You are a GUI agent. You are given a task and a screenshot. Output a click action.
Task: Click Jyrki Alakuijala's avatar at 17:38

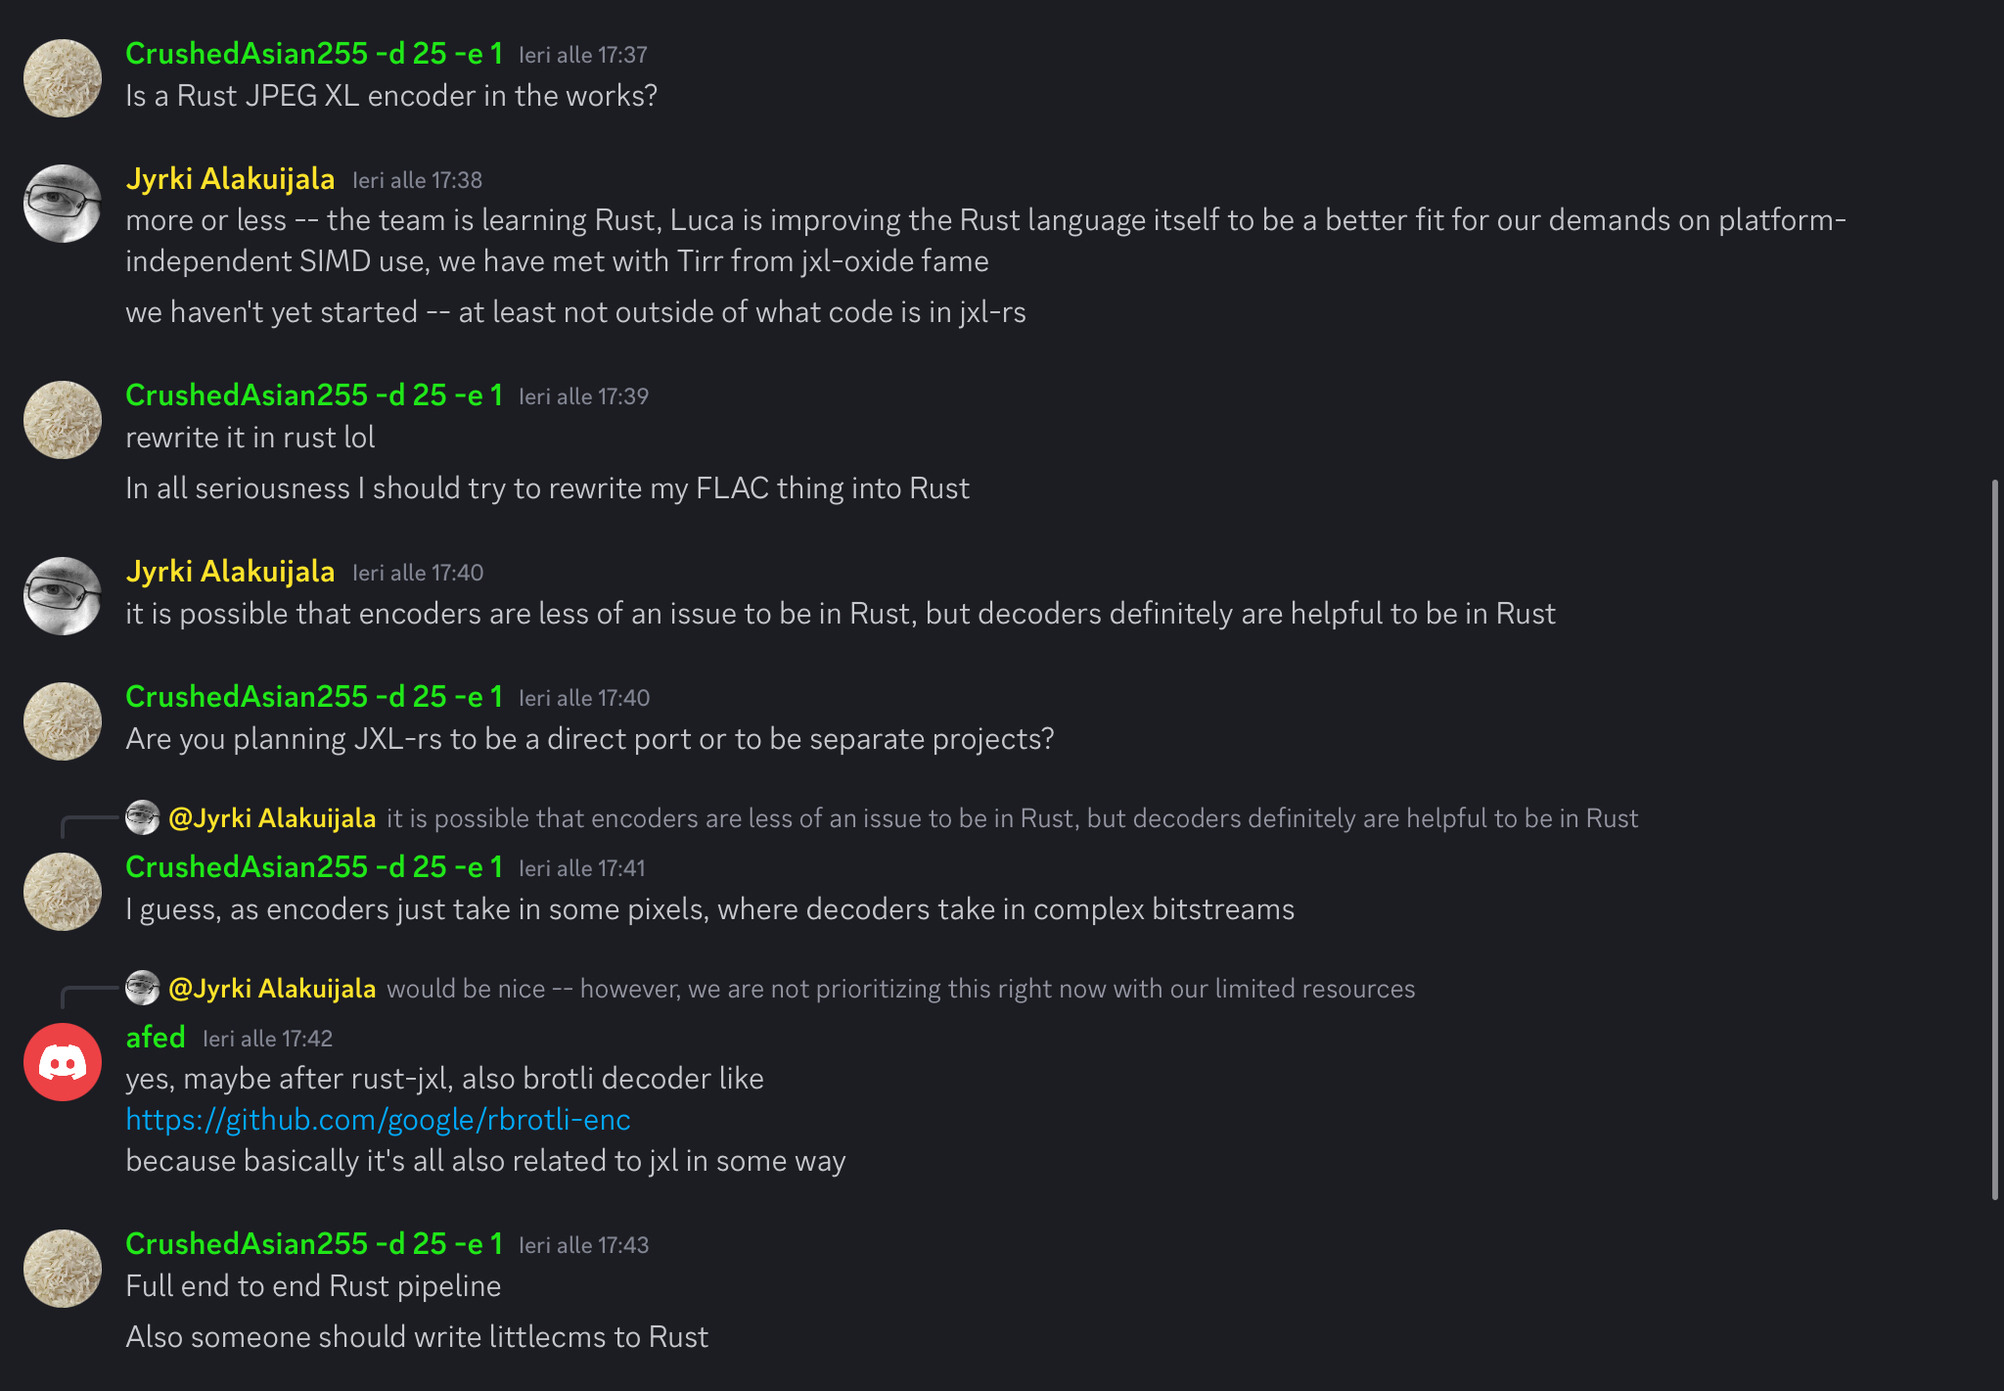[x=63, y=204]
